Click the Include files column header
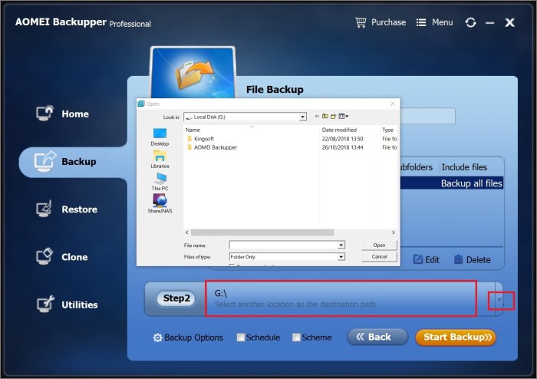 464,167
